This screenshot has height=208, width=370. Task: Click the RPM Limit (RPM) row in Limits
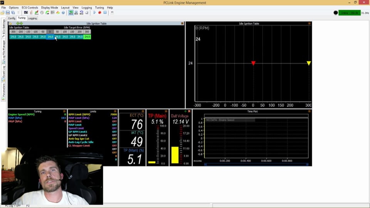click(x=92, y=114)
